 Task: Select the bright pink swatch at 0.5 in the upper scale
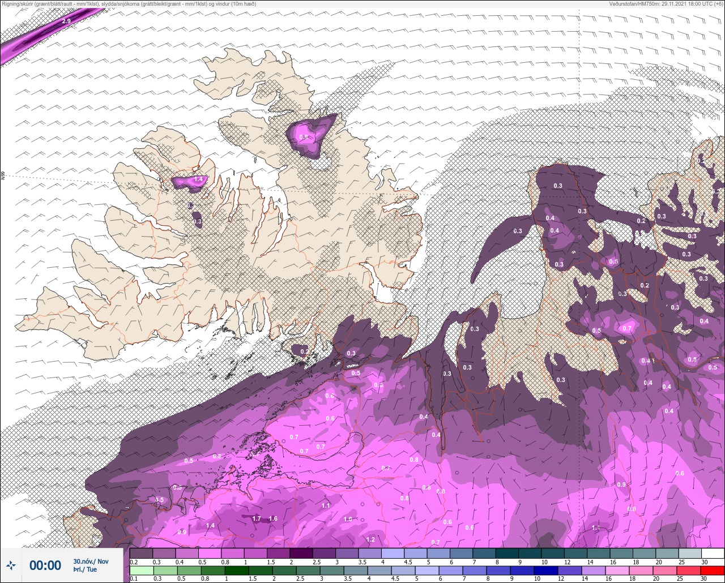click(x=210, y=553)
